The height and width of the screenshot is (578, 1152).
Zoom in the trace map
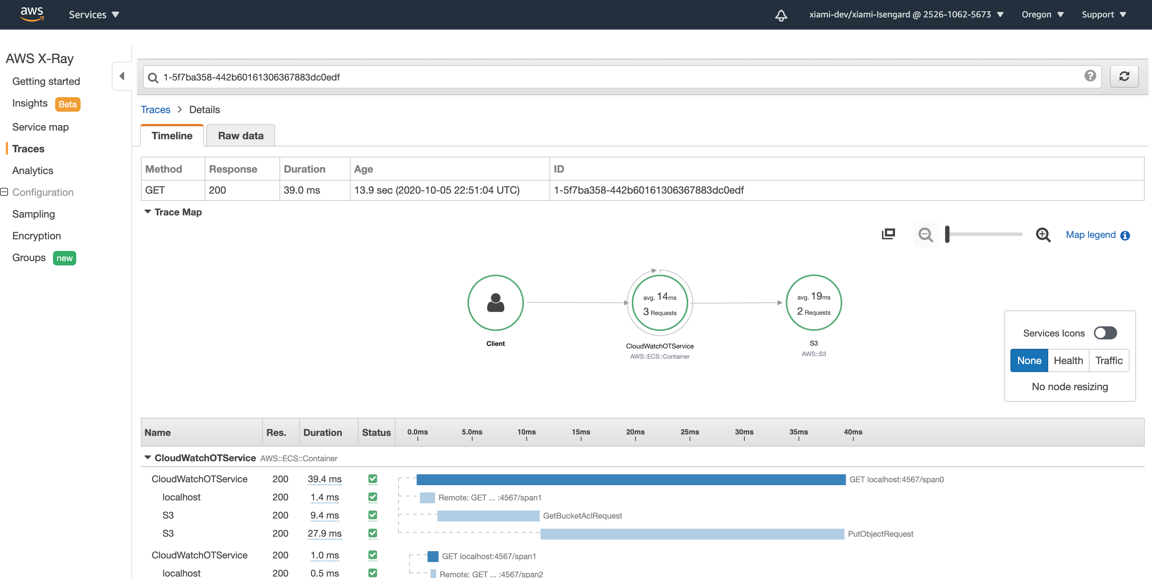[1043, 235]
